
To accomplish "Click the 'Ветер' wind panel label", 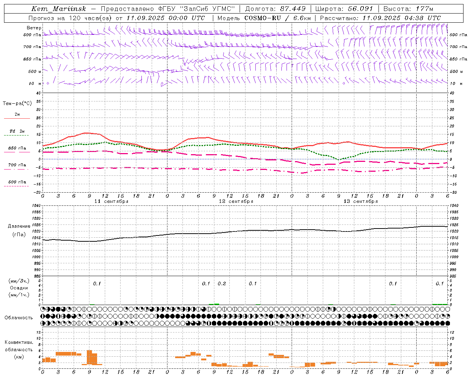I will click(x=34, y=28).
